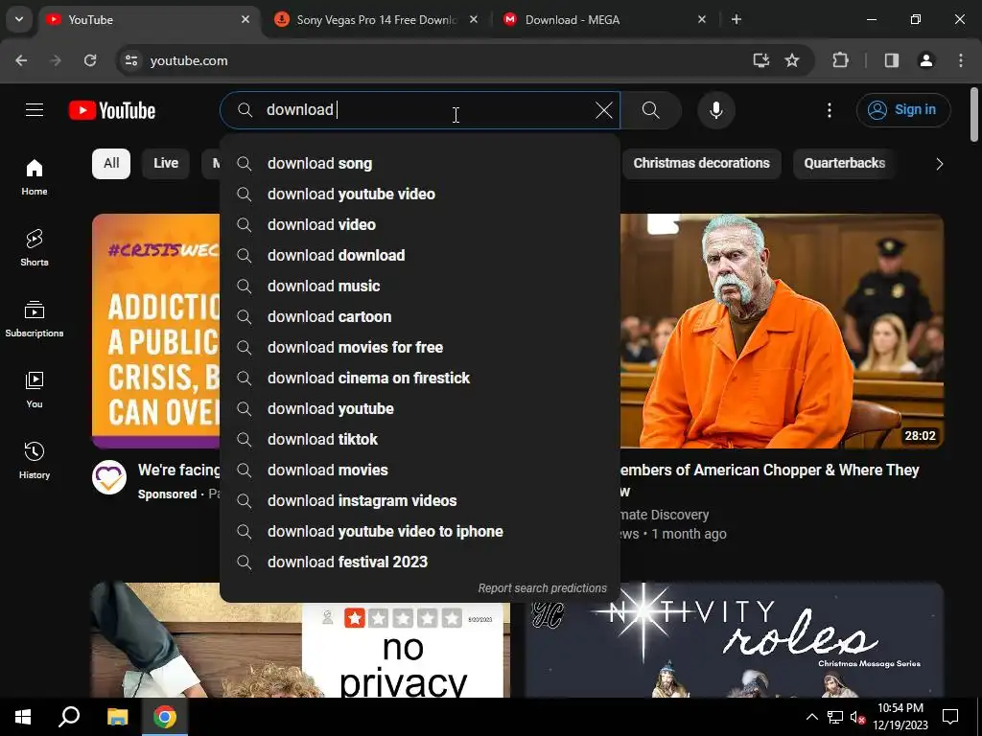Choose suggestion "download youtube"
This screenshot has width=982, height=736.
[x=420, y=408]
